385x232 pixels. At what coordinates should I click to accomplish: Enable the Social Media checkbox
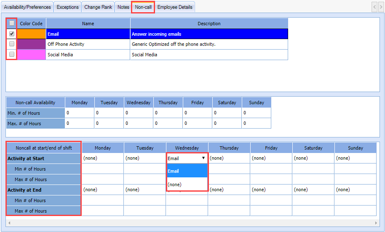click(x=12, y=54)
